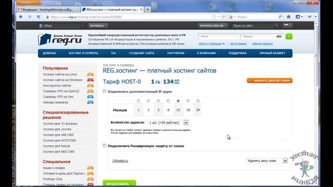Bookmark this page with the star icon
333x187 pixels.
pyautogui.click(x=214, y=17)
